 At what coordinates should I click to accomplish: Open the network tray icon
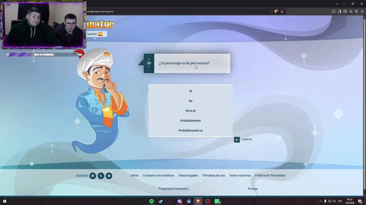tap(330, 201)
